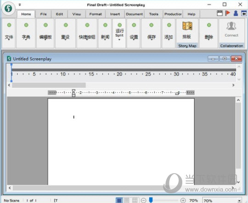Open the Tools ribbon tab
The image size is (248, 203).
pos(153,14)
